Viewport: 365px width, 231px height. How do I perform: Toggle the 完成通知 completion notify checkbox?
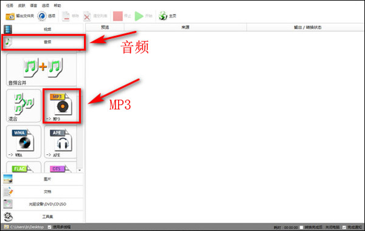point(344,227)
